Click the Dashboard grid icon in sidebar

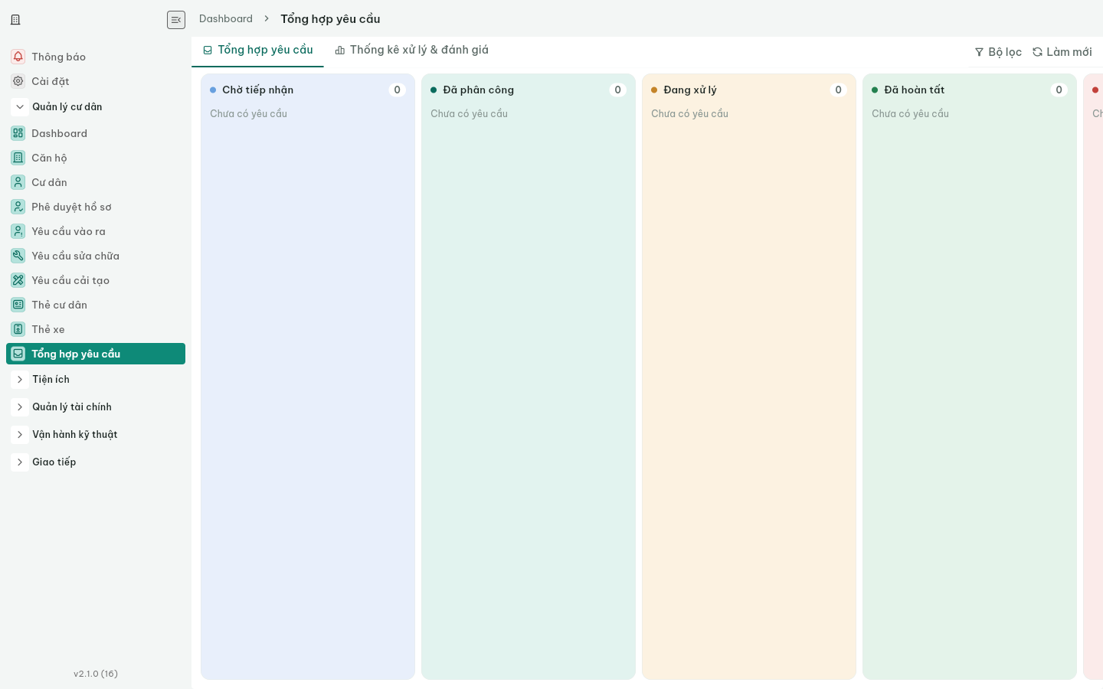(18, 133)
